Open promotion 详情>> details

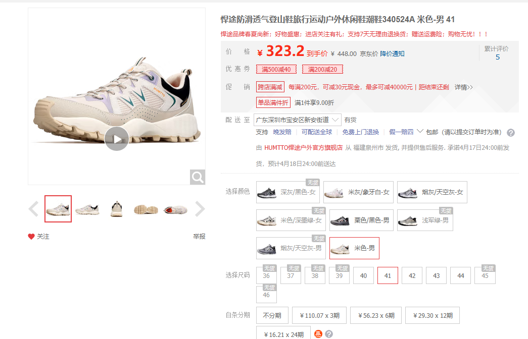(x=464, y=87)
